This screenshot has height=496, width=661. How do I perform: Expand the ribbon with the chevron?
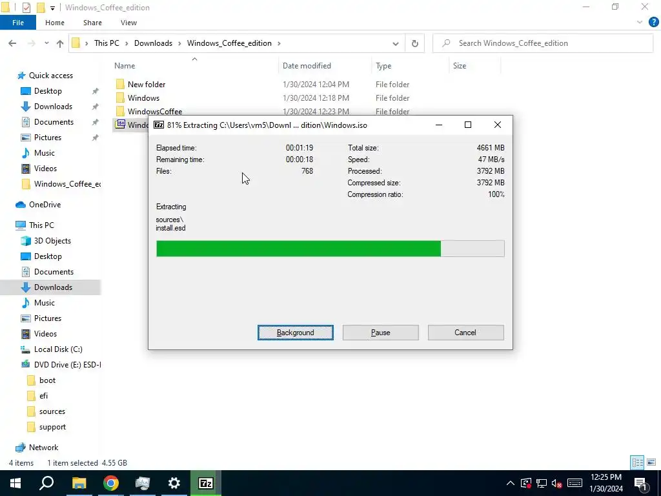(640, 23)
